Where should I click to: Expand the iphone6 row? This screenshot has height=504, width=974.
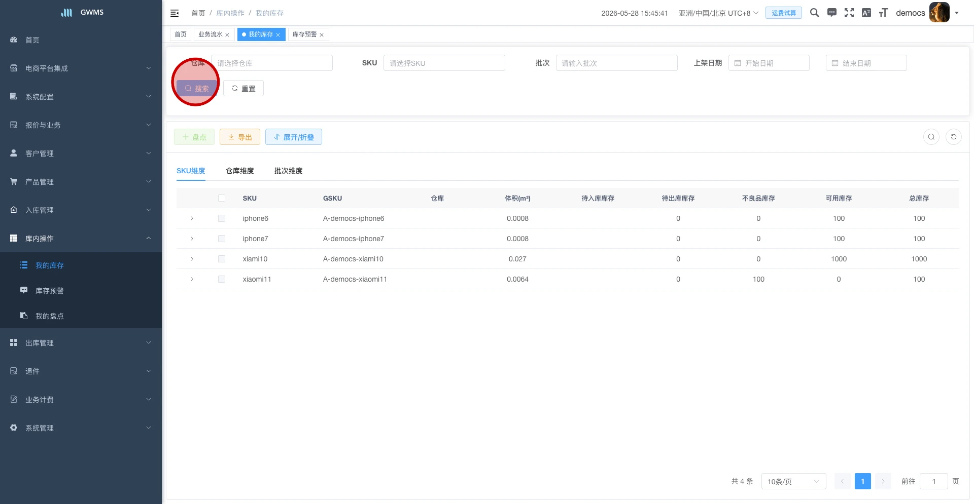click(x=192, y=218)
